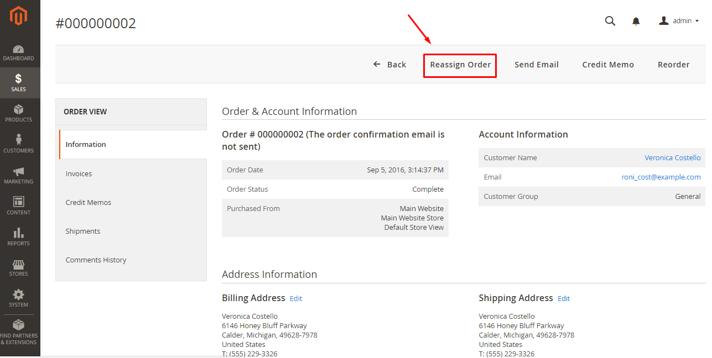
Task: Open the admin search magnifier
Action: (610, 20)
